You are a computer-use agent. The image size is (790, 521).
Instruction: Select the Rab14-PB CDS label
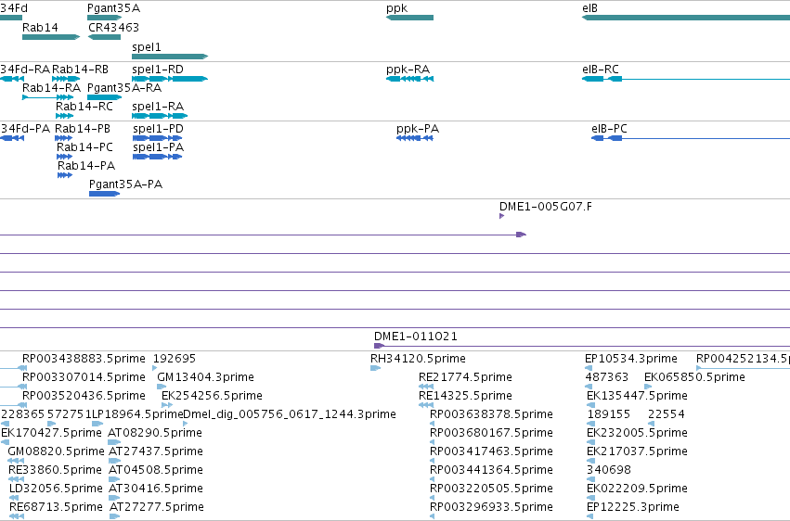point(82,128)
